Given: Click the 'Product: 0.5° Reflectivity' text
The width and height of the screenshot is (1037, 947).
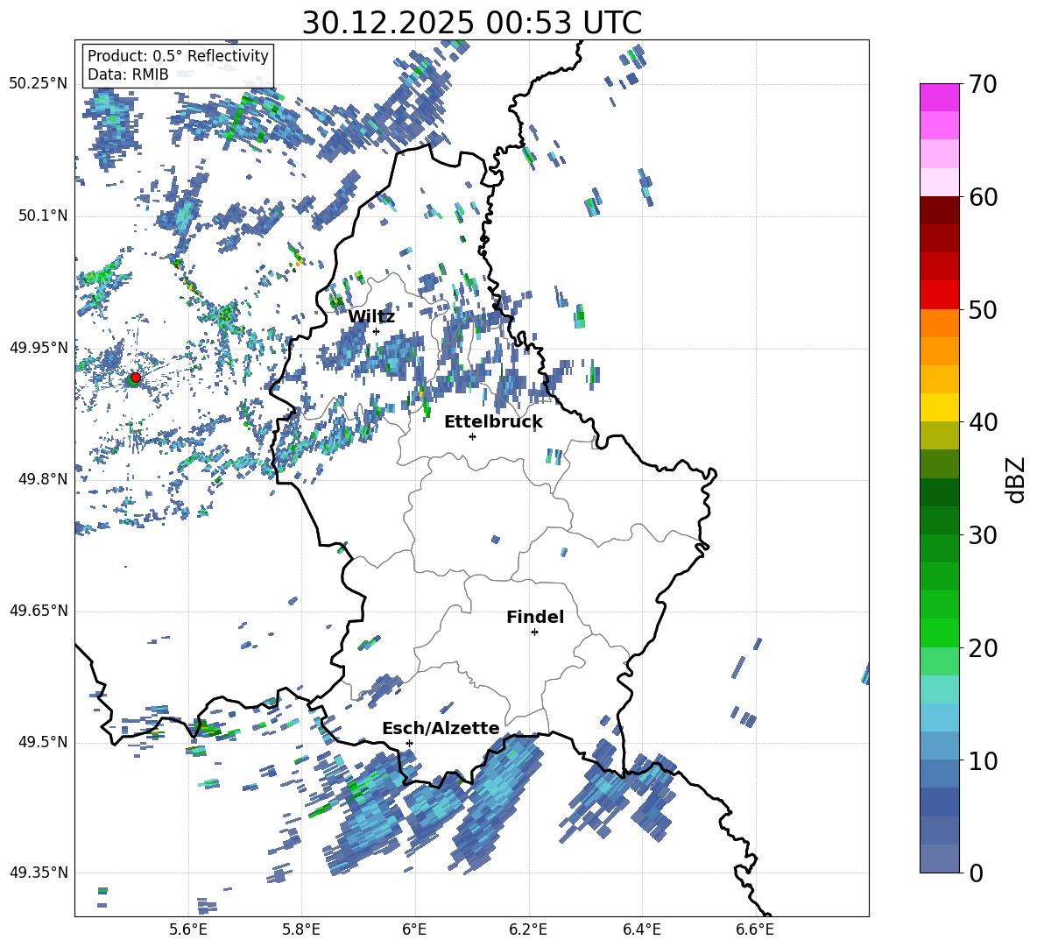Looking at the screenshot, I should point(178,55).
